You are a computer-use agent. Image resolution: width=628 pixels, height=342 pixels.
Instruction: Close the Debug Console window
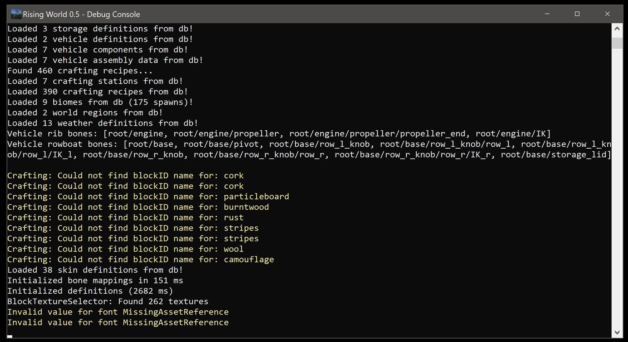607,14
